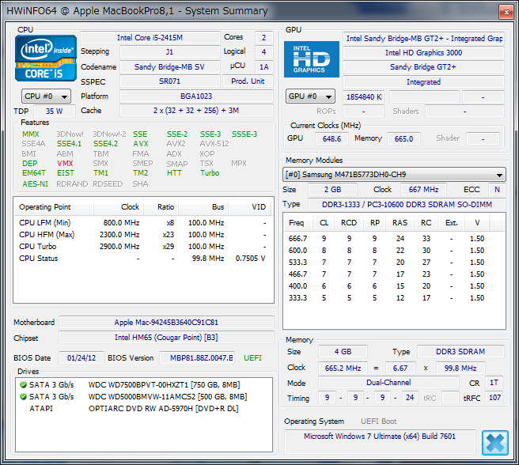The width and height of the screenshot is (519, 465).
Task: Click the motherboard Apple Mac-94245B3640C91C81 field
Action: 166,323
